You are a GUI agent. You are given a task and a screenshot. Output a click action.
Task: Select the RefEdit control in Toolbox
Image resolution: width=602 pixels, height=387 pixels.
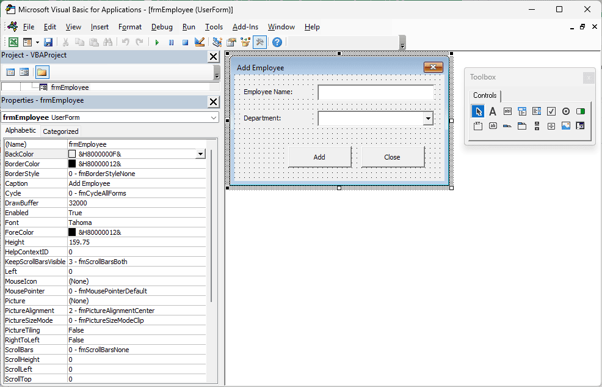coord(581,126)
